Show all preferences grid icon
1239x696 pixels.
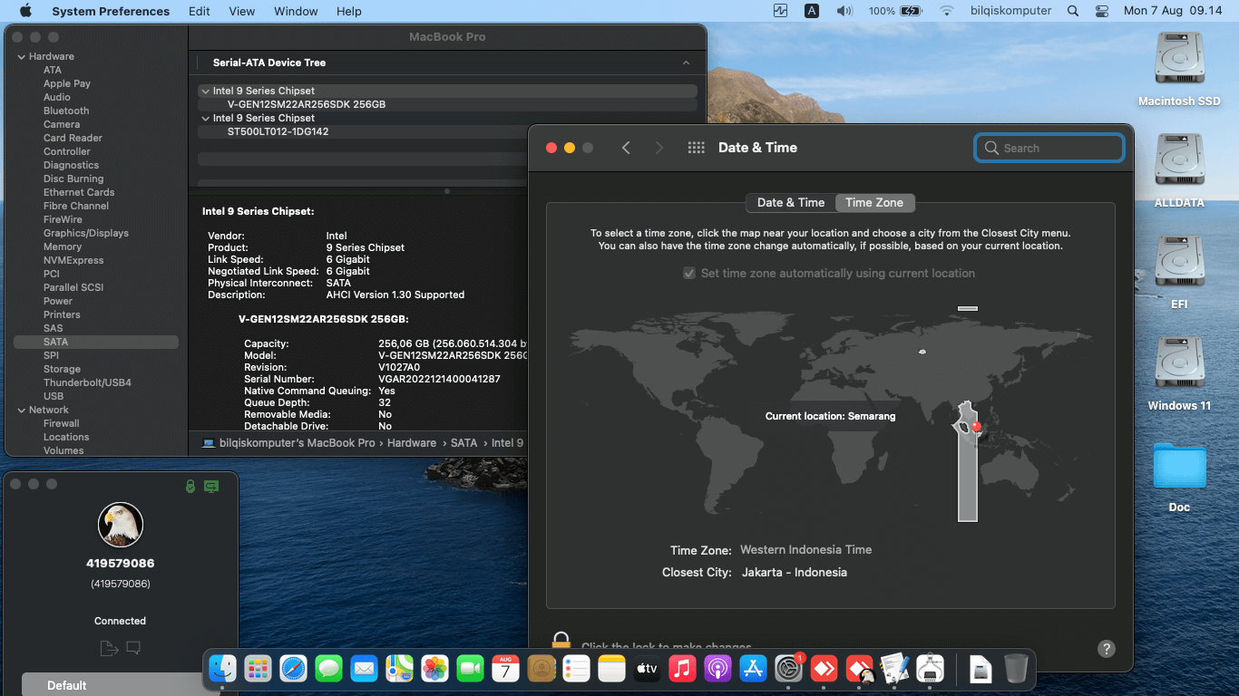pyautogui.click(x=697, y=148)
